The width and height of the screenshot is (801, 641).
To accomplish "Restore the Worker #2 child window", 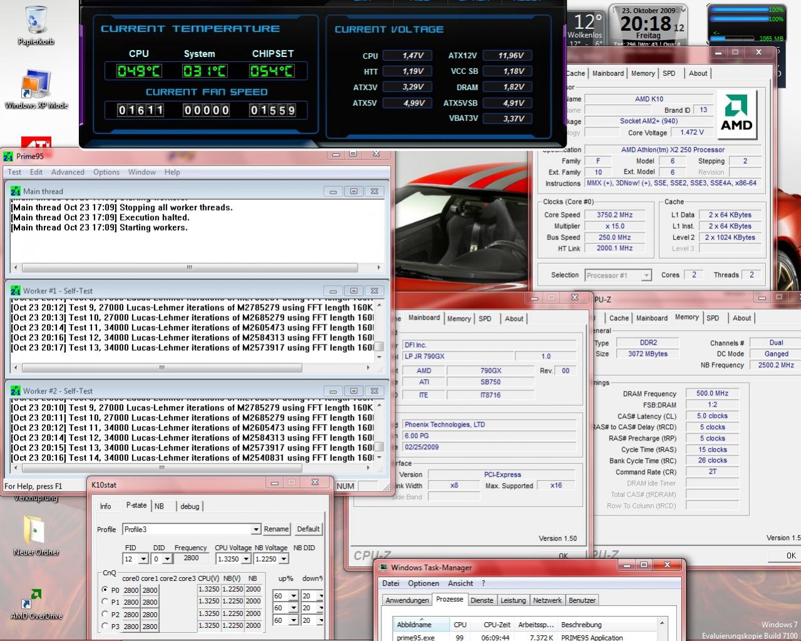I will (x=353, y=391).
